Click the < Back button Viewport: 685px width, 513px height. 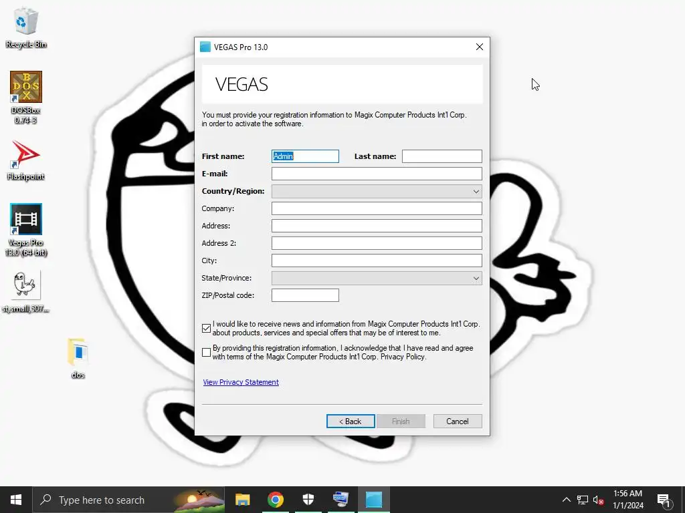pyautogui.click(x=351, y=421)
